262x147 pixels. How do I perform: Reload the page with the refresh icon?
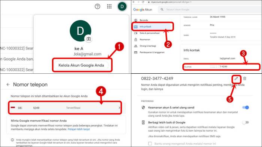(143, 2)
